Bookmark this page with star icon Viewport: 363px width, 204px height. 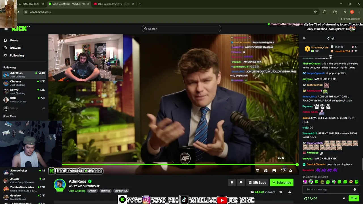315,12
